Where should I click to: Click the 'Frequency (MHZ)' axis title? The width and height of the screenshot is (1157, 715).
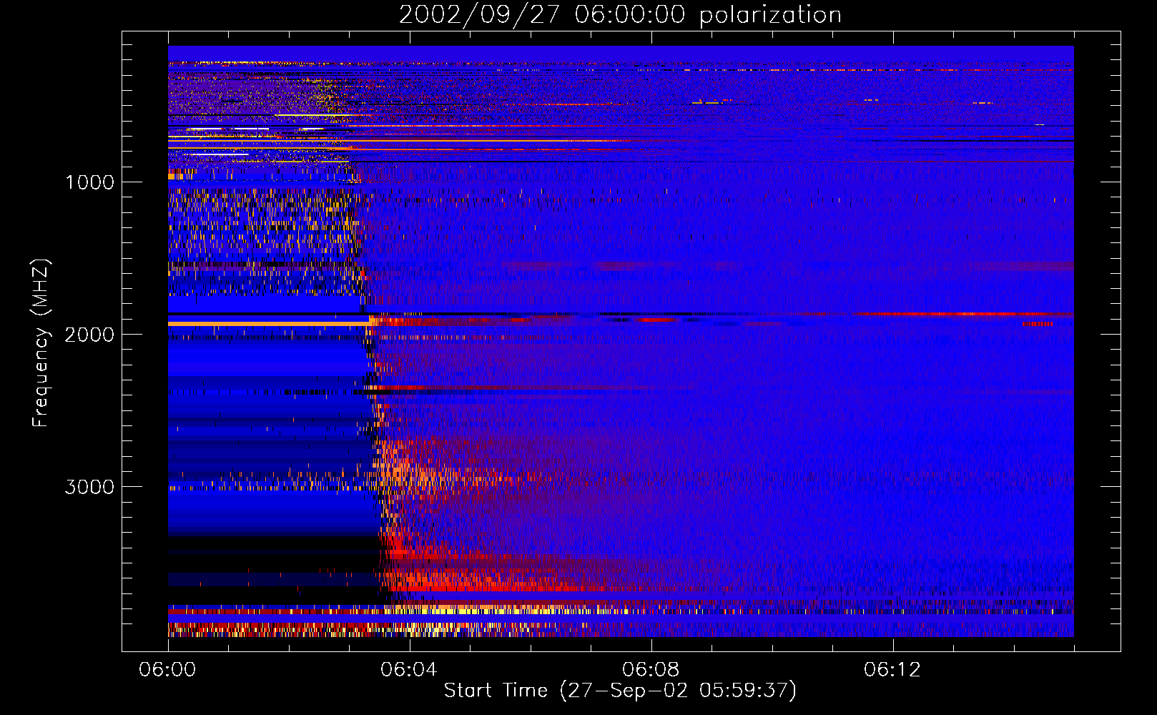coord(41,343)
